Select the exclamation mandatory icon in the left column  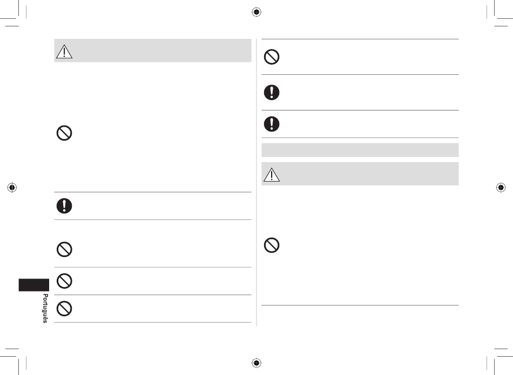point(64,206)
